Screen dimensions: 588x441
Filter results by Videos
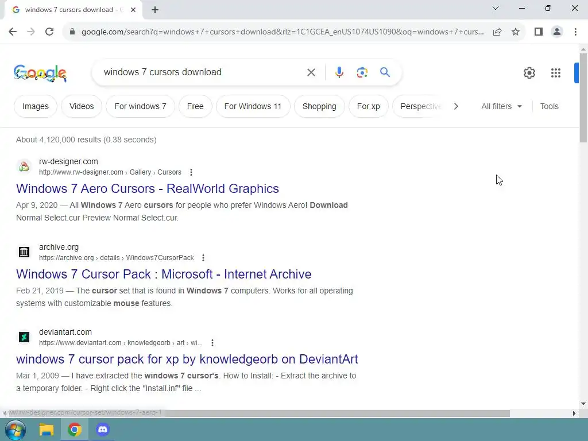pyautogui.click(x=82, y=106)
